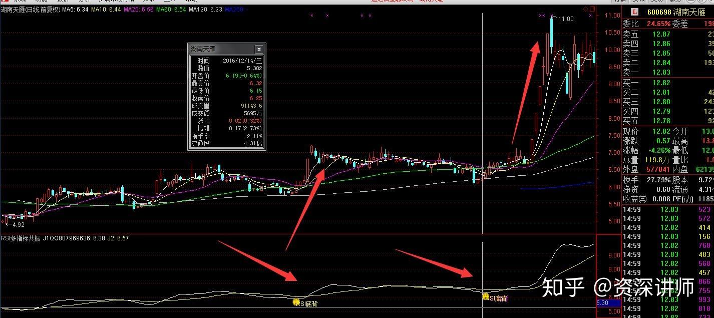Screen dimensions: 714x318
Task: Click the 卖四 12.86 order book row
Action: tap(668, 44)
